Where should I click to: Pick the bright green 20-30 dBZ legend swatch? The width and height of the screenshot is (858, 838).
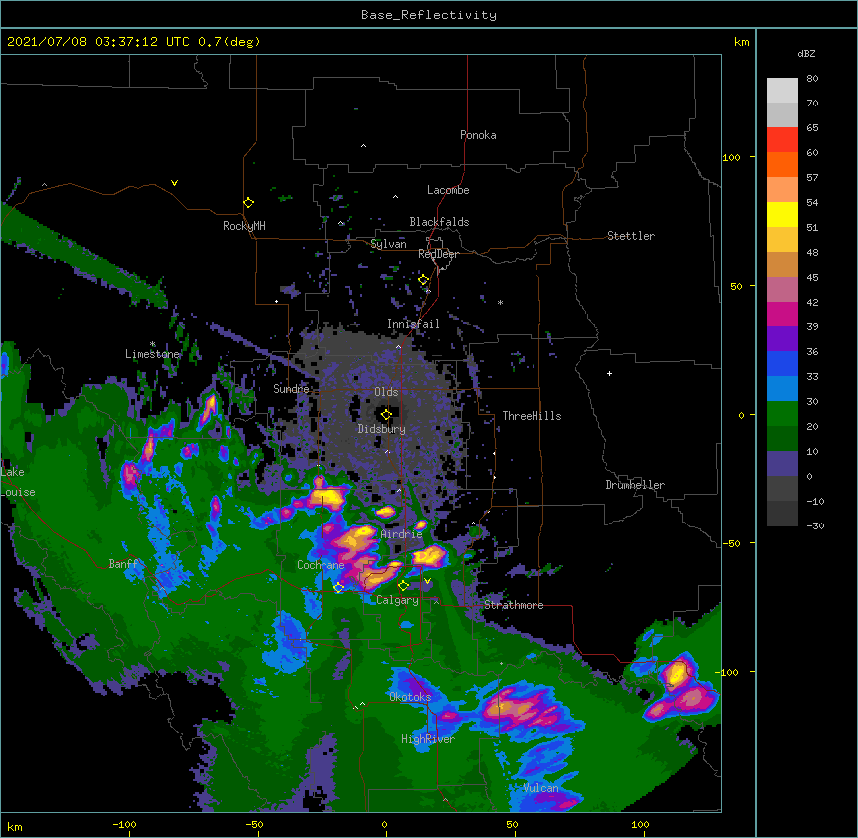pyautogui.click(x=782, y=414)
